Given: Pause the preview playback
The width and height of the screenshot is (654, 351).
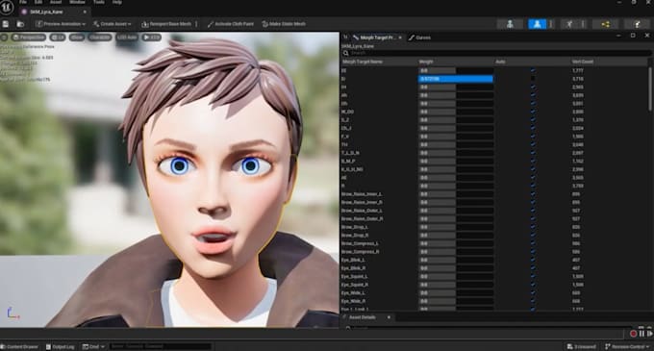Looking at the screenshot, I should coord(641,334).
